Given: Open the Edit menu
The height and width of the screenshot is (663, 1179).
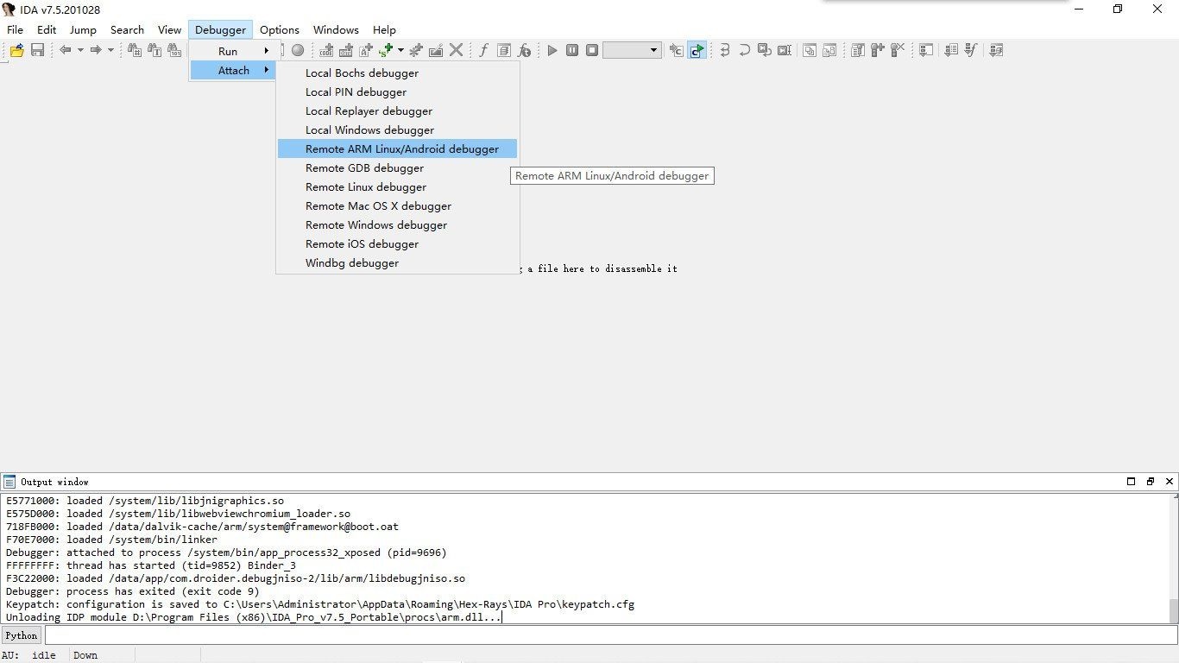Looking at the screenshot, I should 47,29.
